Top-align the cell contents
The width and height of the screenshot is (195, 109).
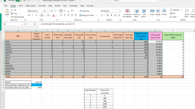pyautogui.click(x=61, y=11)
